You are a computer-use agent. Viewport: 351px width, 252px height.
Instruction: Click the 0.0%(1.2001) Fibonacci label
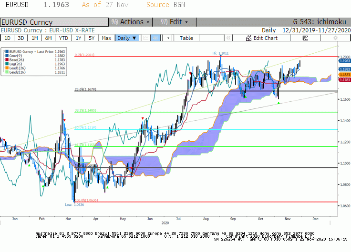coord(84,55)
